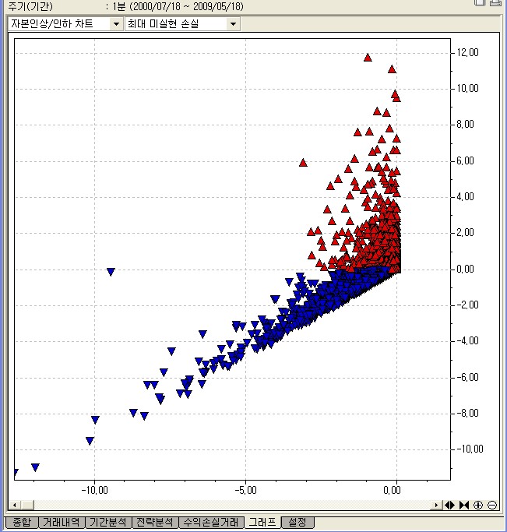Click the 10.00 y-axis label
Viewport: 507px width, 532px height.
[467, 89]
